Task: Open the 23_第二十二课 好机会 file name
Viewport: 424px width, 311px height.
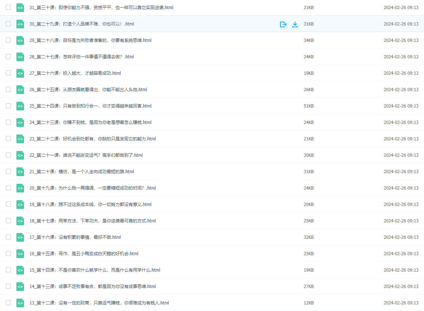Action: (x=93, y=139)
